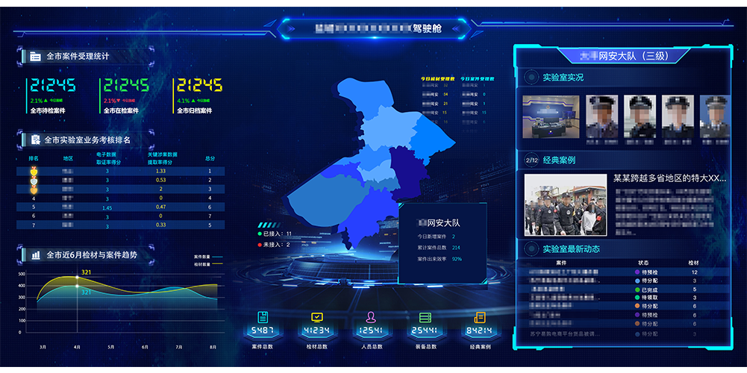Click the first-place gold medal icon
This screenshot has width=747, height=373.
click(x=34, y=171)
